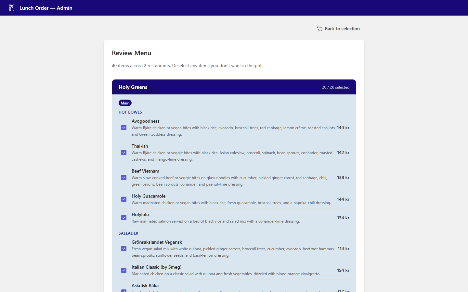
Task: Click the 20 / 20 selected counter
Action: click(336, 87)
